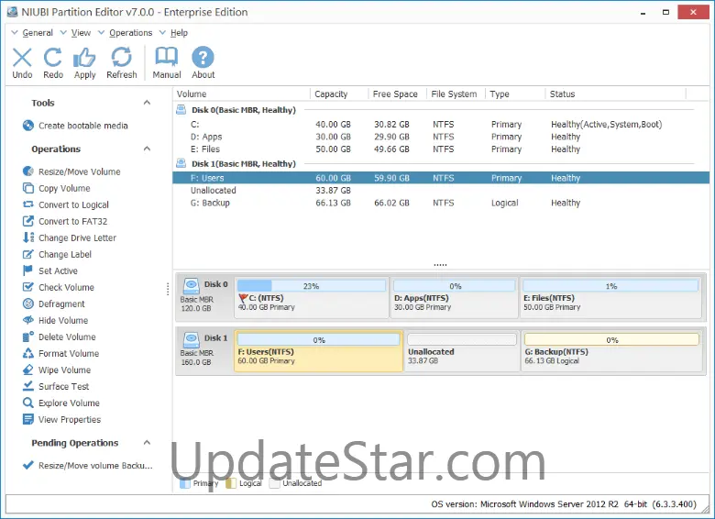715x519 pixels.
Task: Click the Type column header
Action: coord(515,94)
